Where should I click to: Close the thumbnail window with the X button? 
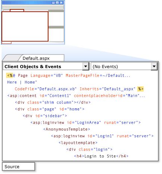(61, 3)
